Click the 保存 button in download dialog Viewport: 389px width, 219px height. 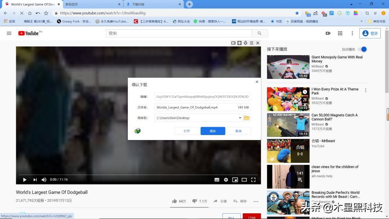[x=213, y=131]
